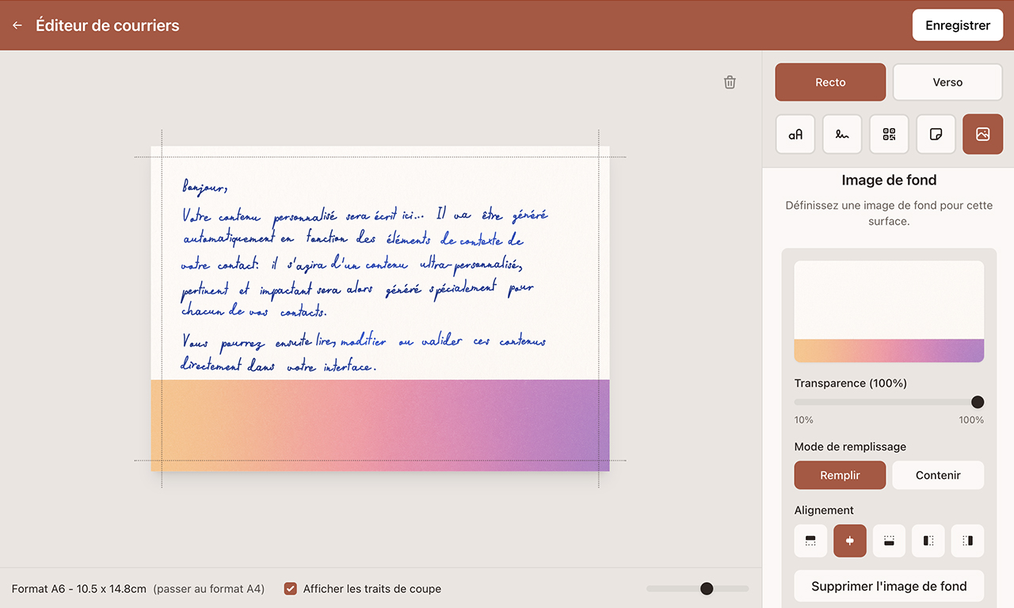
Task: Toggle the 'Remplir' fill mode
Action: tap(840, 475)
